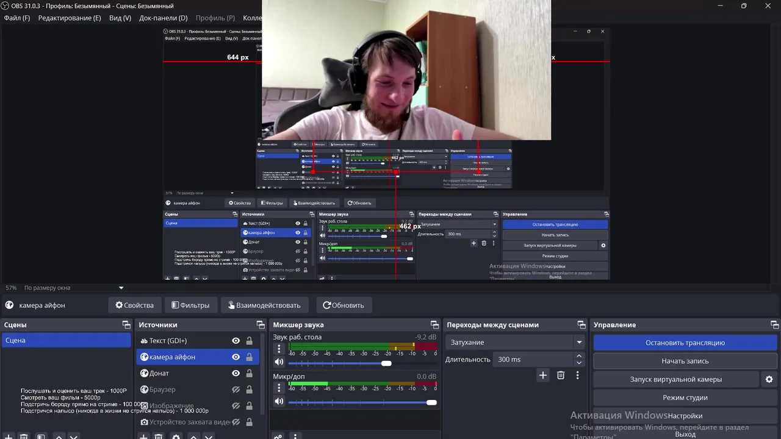781x439 pixels.
Task: Hide the камера айфон source
Action: tap(236, 357)
